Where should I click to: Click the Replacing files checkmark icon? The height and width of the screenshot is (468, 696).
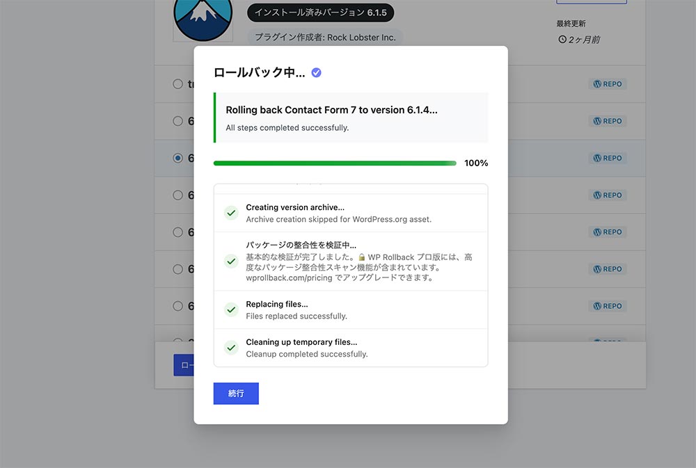pyautogui.click(x=231, y=310)
